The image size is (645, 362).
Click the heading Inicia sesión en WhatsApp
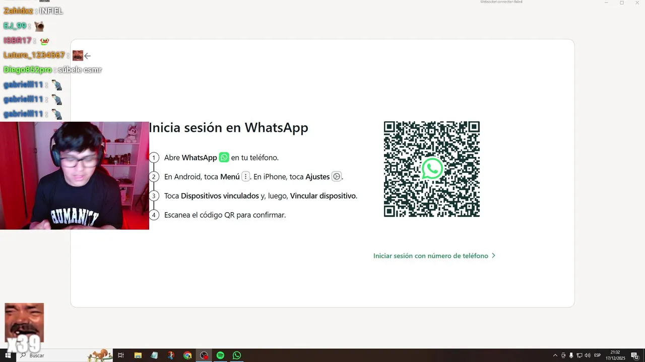tap(228, 128)
